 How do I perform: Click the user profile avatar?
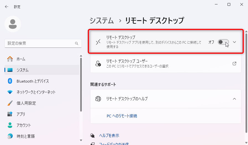13,24
